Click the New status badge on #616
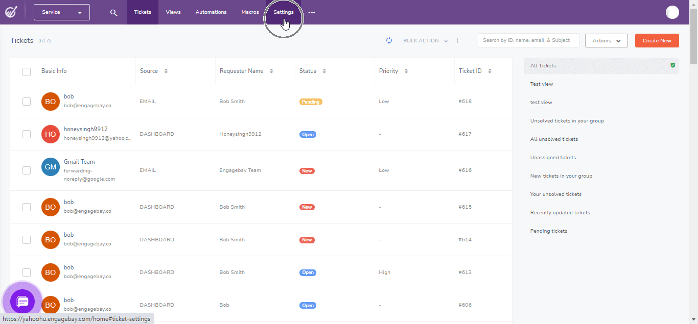 [x=307, y=170]
